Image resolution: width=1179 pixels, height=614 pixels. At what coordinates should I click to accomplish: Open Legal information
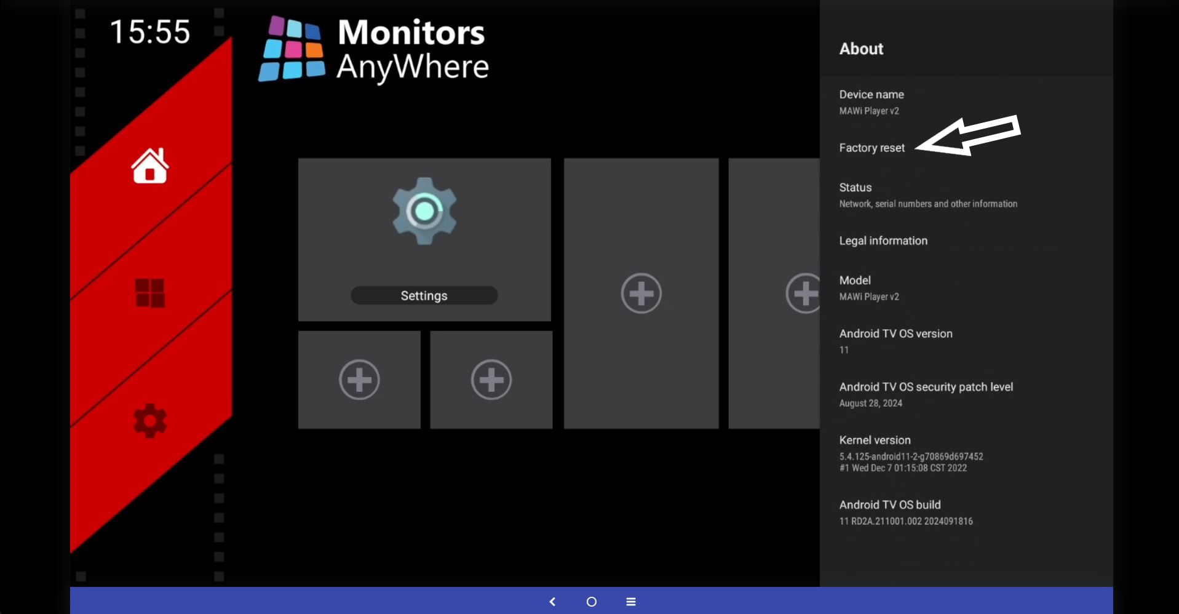point(883,241)
